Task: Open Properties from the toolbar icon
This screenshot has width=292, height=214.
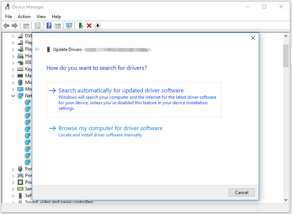Action: [x=37, y=26]
